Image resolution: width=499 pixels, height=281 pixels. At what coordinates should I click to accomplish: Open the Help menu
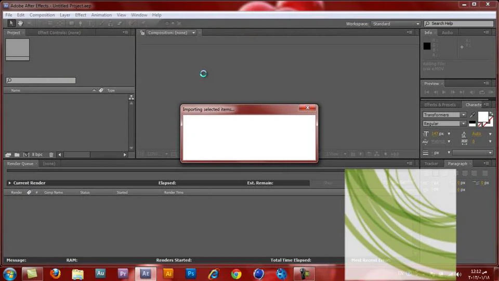coord(156,15)
